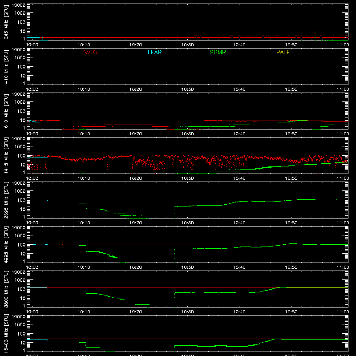This screenshot has width=356, height=356.
Task: Click 11:00 time label under 1415 MHz panel
Action: 343,178
